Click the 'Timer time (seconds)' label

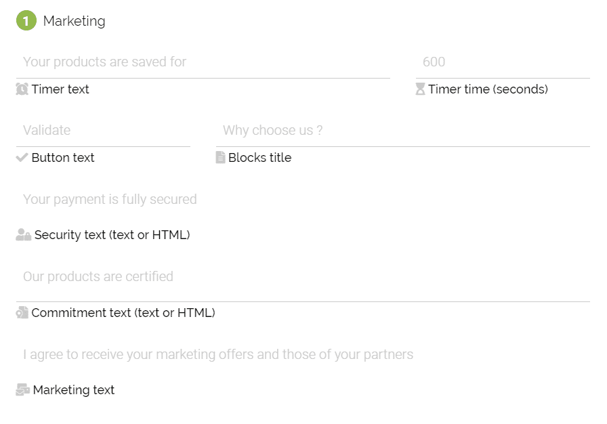[x=488, y=89]
